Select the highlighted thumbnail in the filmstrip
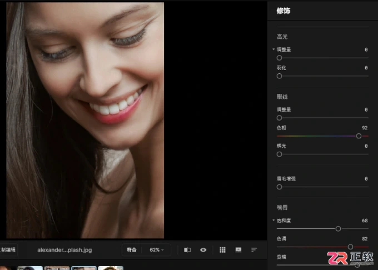This screenshot has width=378, height=270. click(83, 268)
